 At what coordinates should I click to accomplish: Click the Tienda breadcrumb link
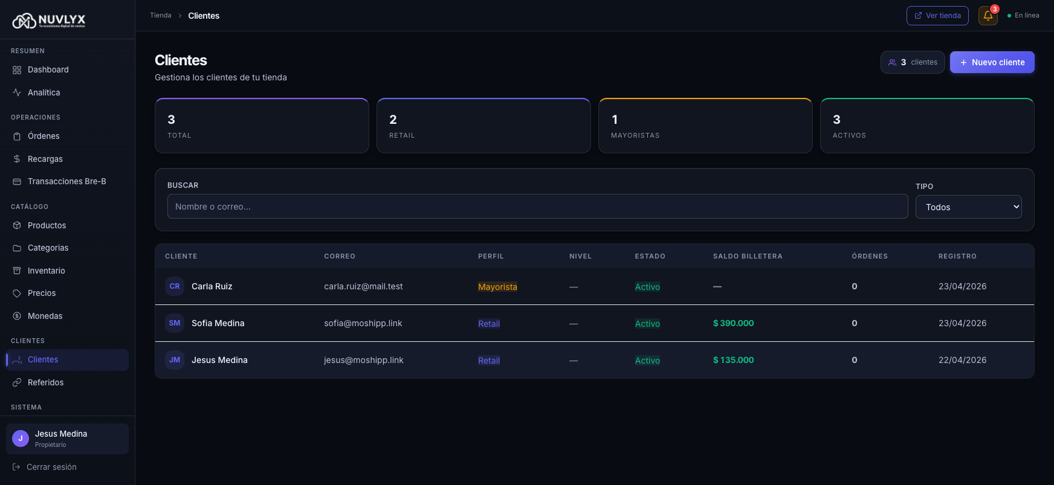[161, 16]
